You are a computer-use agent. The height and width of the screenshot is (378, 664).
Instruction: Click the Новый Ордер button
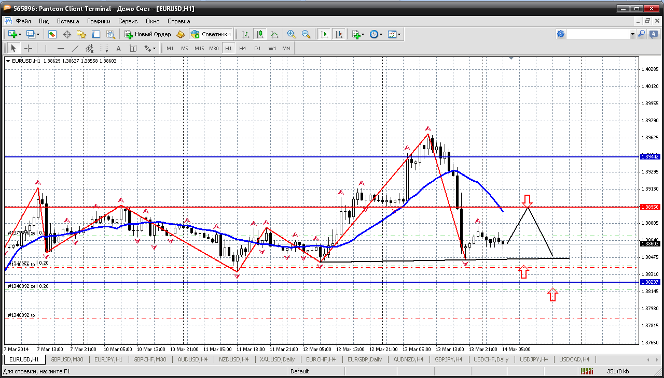point(148,34)
